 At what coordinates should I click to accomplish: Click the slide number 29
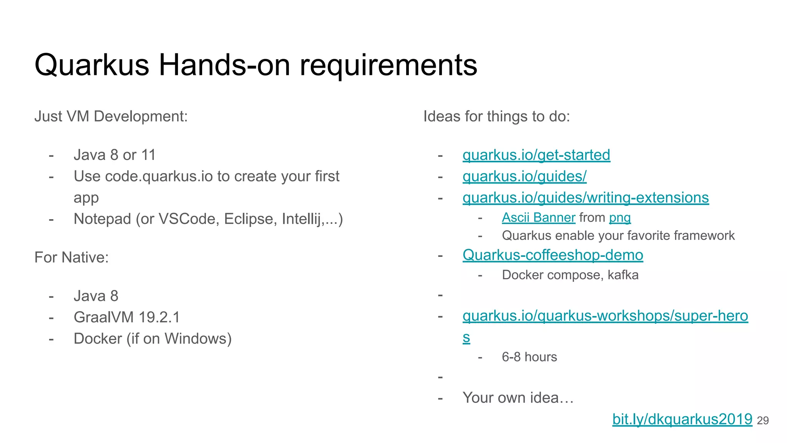[x=763, y=421]
